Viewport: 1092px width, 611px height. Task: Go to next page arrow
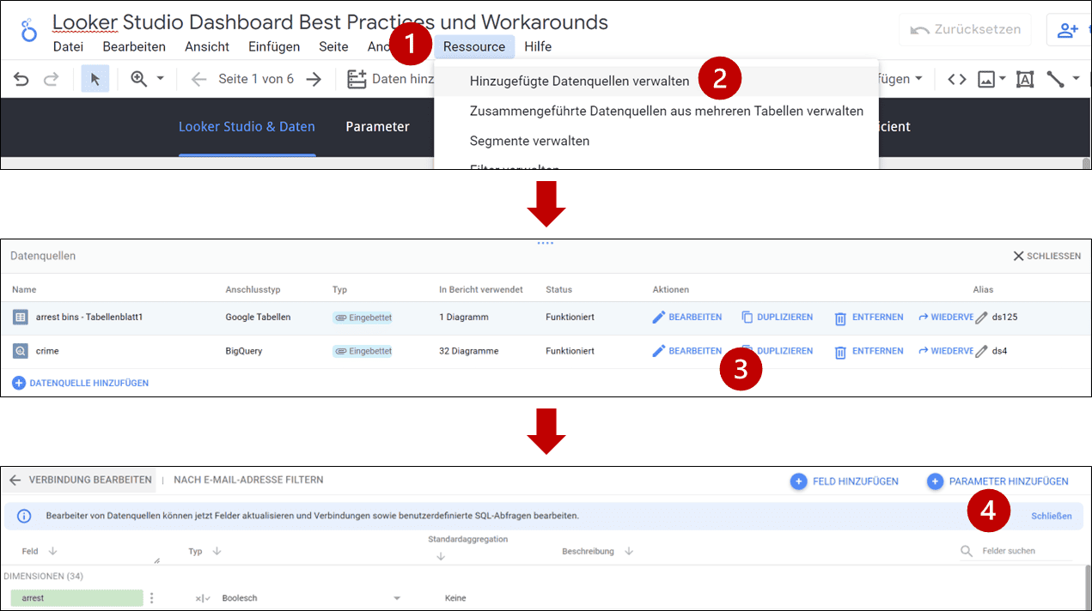point(314,79)
